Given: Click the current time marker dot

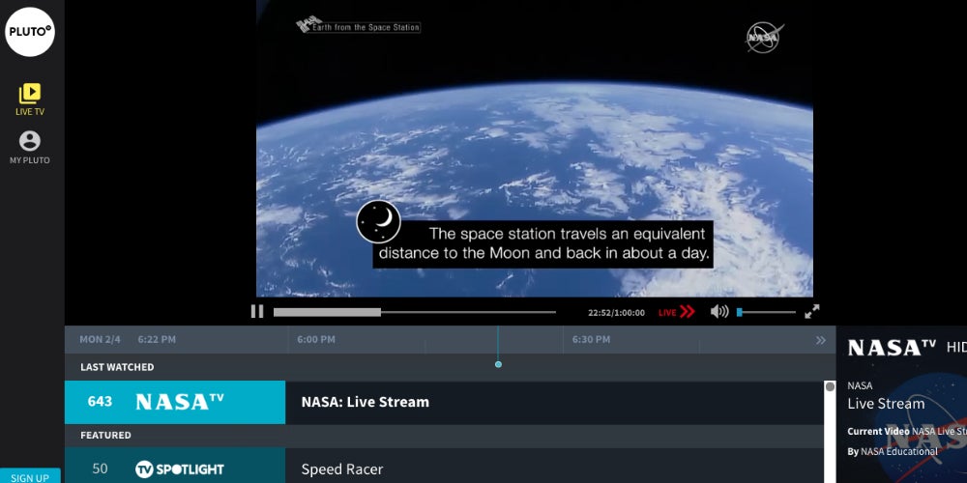Looking at the screenshot, I should point(498,364).
